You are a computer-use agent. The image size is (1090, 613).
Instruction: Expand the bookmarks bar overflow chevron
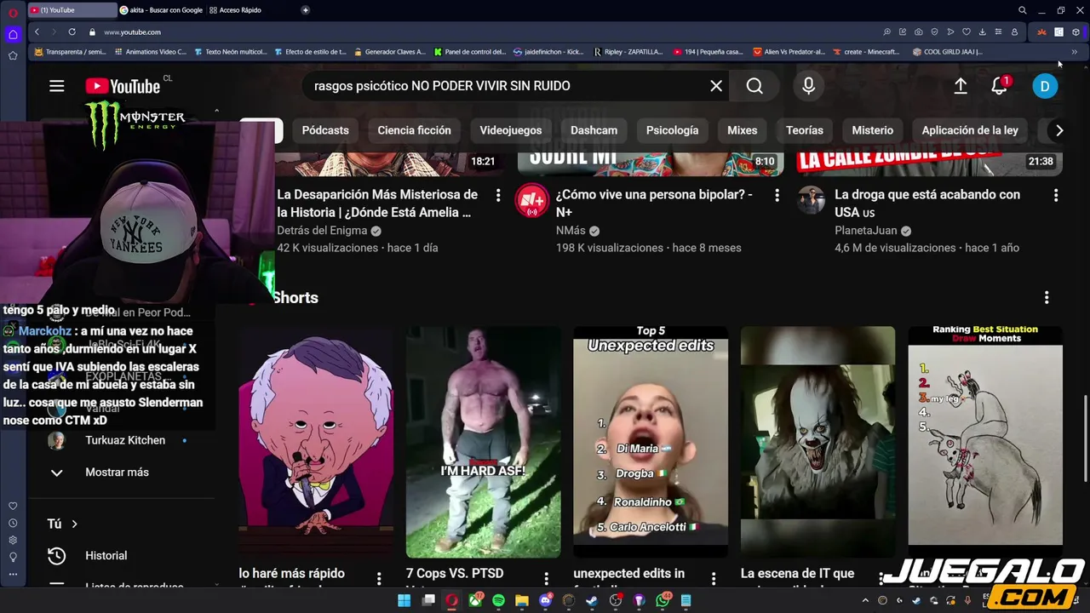point(1074,52)
